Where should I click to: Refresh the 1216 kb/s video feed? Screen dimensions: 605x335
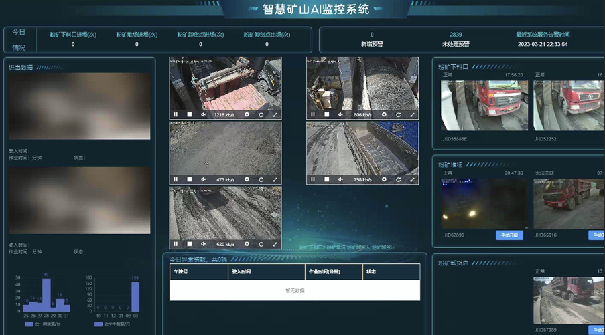click(261, 115)
